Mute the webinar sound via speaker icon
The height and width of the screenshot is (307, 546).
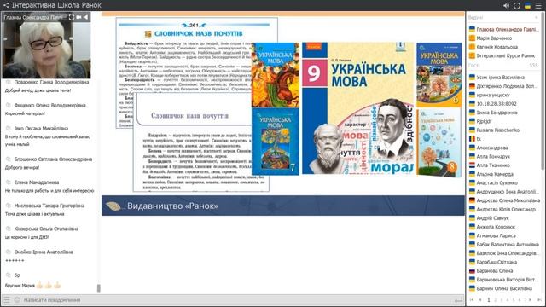pos(506,6)
